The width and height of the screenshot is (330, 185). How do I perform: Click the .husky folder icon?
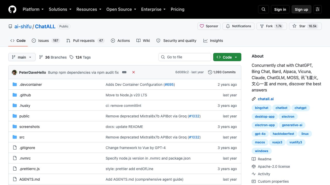15,106
